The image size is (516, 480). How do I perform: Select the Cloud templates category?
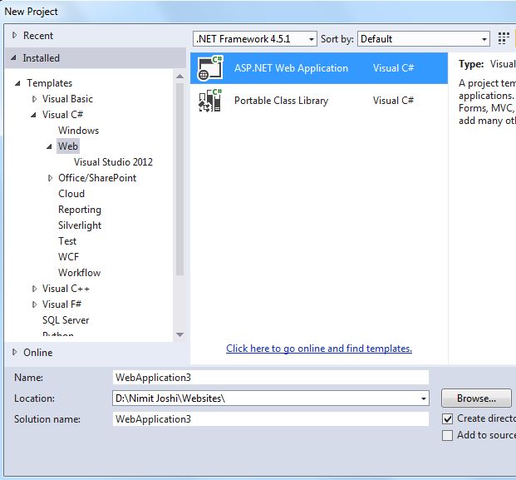(x=71, y=194)
